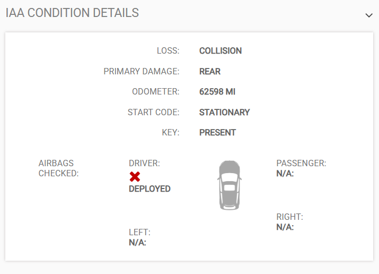Screen dimensions: 379x274
Task: Click the 62598 MI odometer reading
Action: [x=217, y=92]
